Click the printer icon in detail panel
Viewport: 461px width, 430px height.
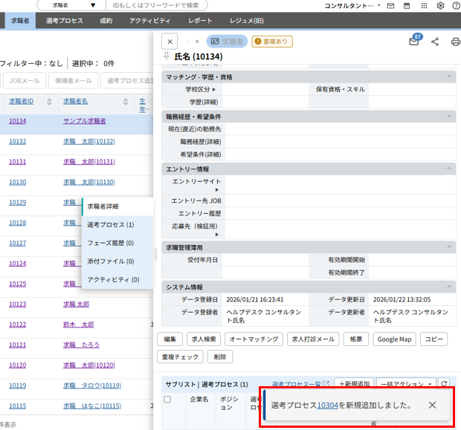point(455,42)
